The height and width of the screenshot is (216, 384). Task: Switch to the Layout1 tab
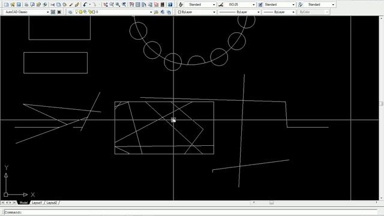coord(37,203)
